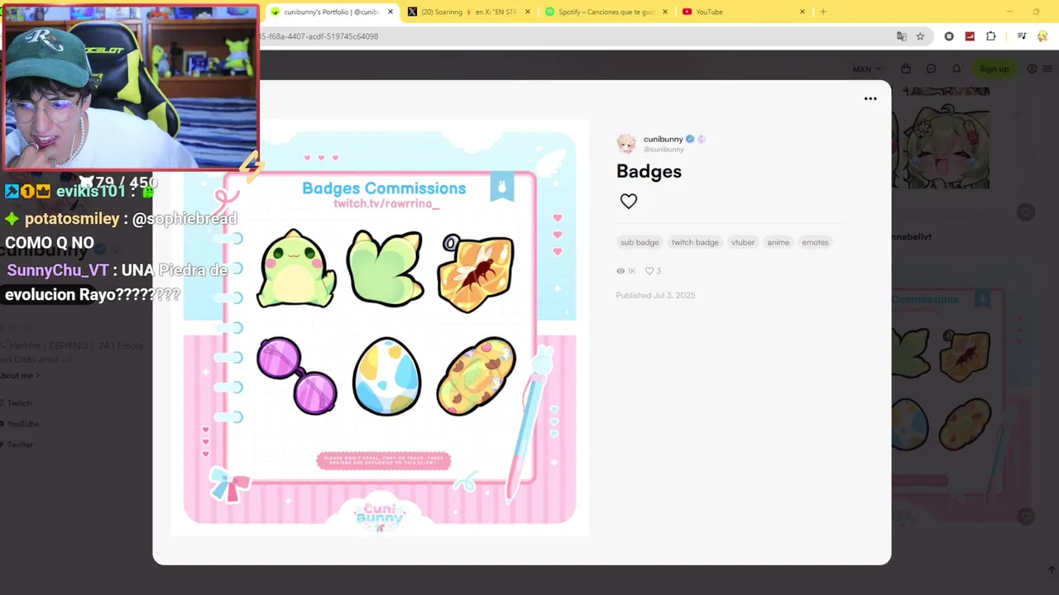
Task: Close the Spotify tab
Action: coord(665,12)
